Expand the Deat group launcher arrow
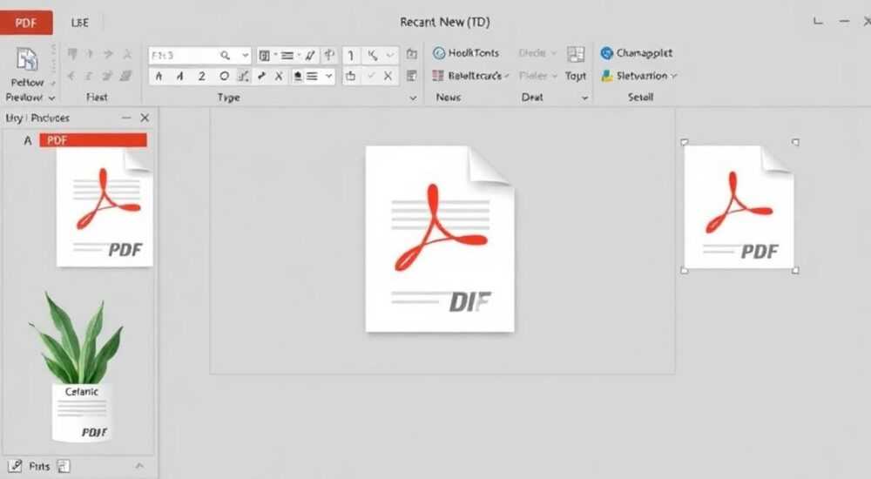 pyautogui.click(x=584, y=98)
